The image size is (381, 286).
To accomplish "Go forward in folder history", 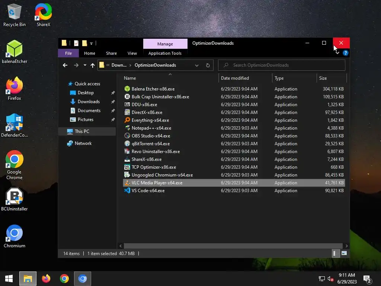I will (x=76, y=65).
